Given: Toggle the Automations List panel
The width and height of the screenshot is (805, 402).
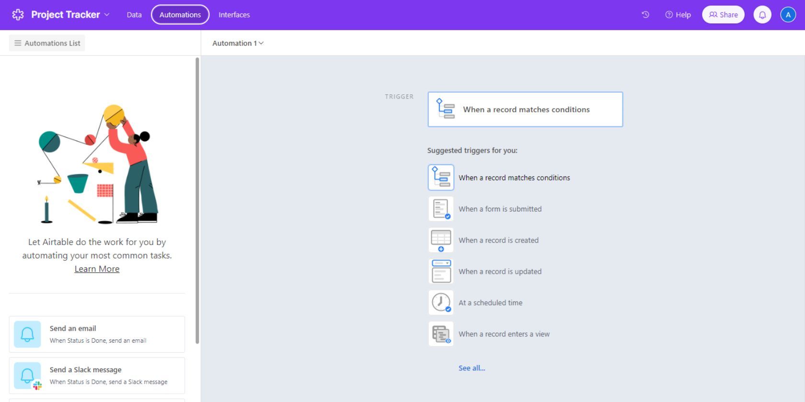Looking at the screenshot, I should coord(47,43).
